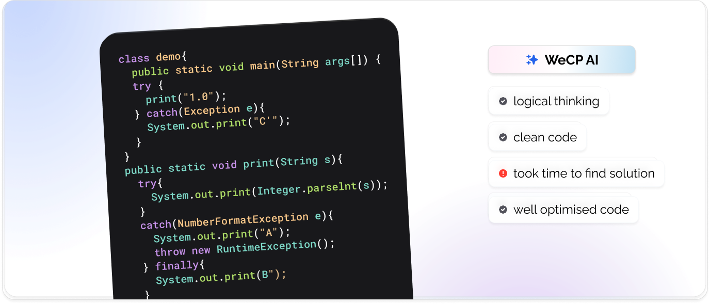Select the 'well optimised code' label
Viewport: 710px width, 304px height.
click(571, 210)
